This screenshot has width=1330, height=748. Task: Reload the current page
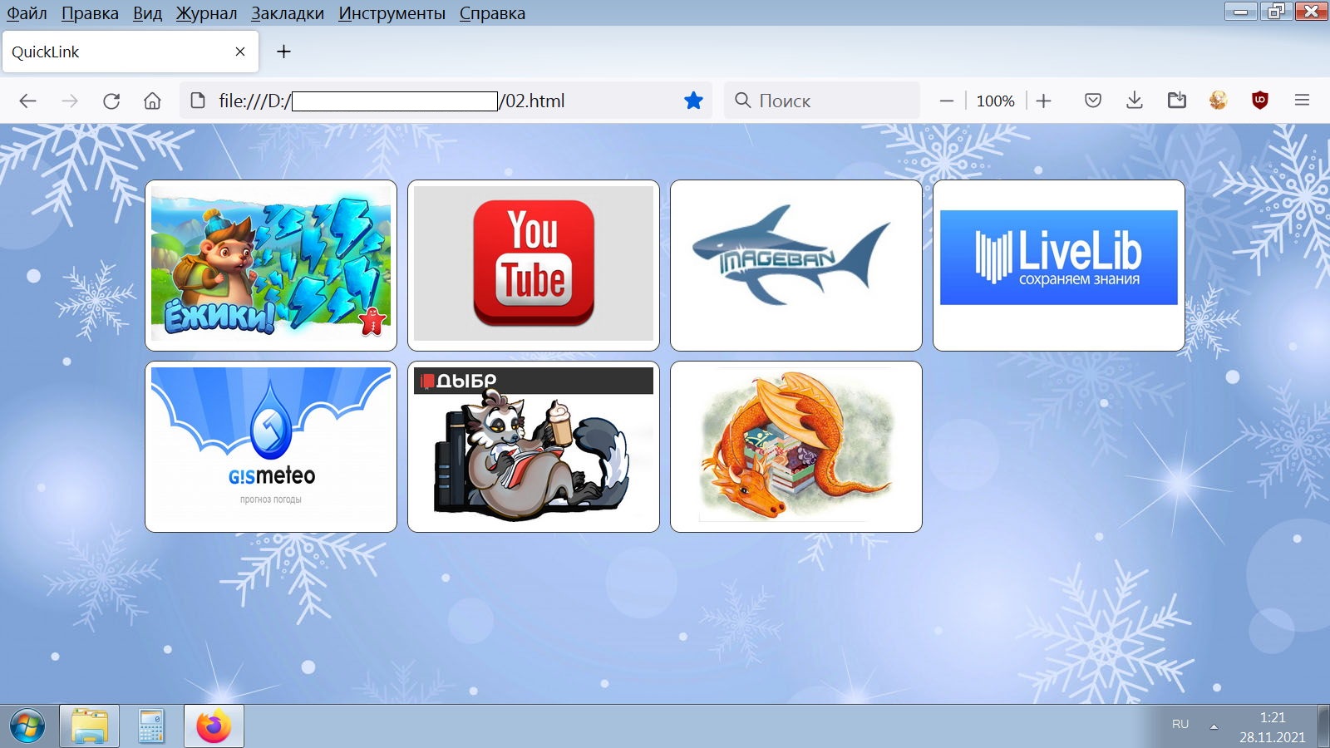pyautogui.click(x=111, y=101)
